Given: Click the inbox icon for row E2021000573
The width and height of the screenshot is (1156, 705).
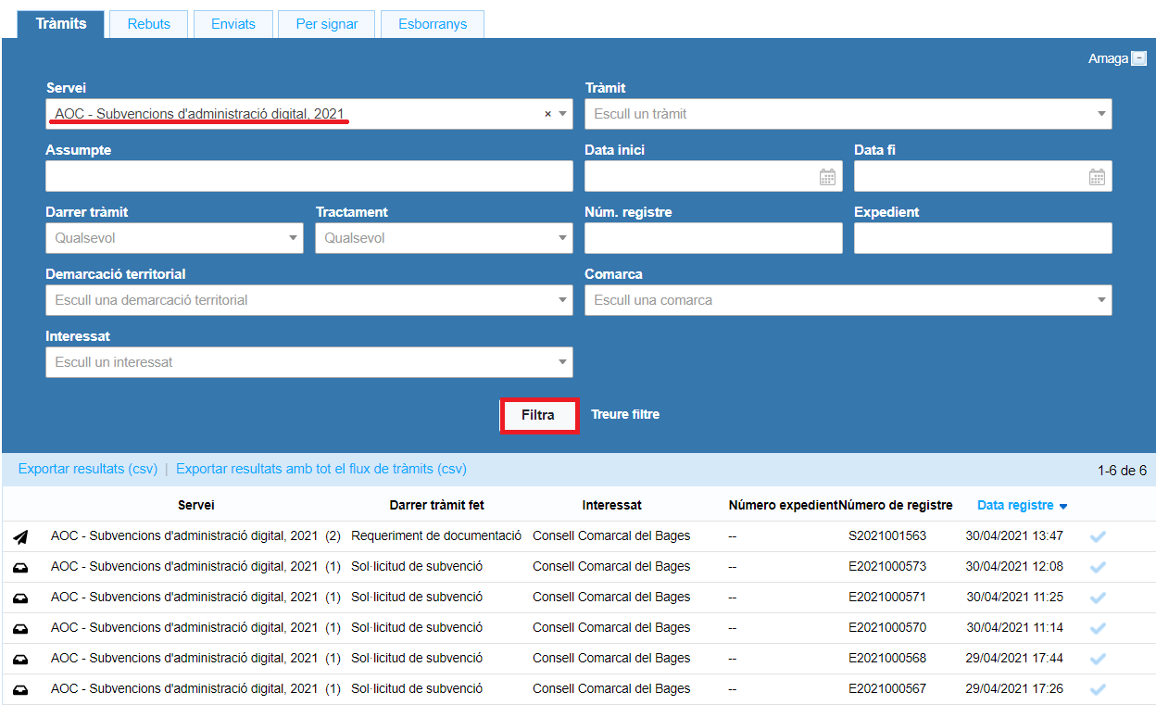Looking at the screenshot, I should click(20, 567).
